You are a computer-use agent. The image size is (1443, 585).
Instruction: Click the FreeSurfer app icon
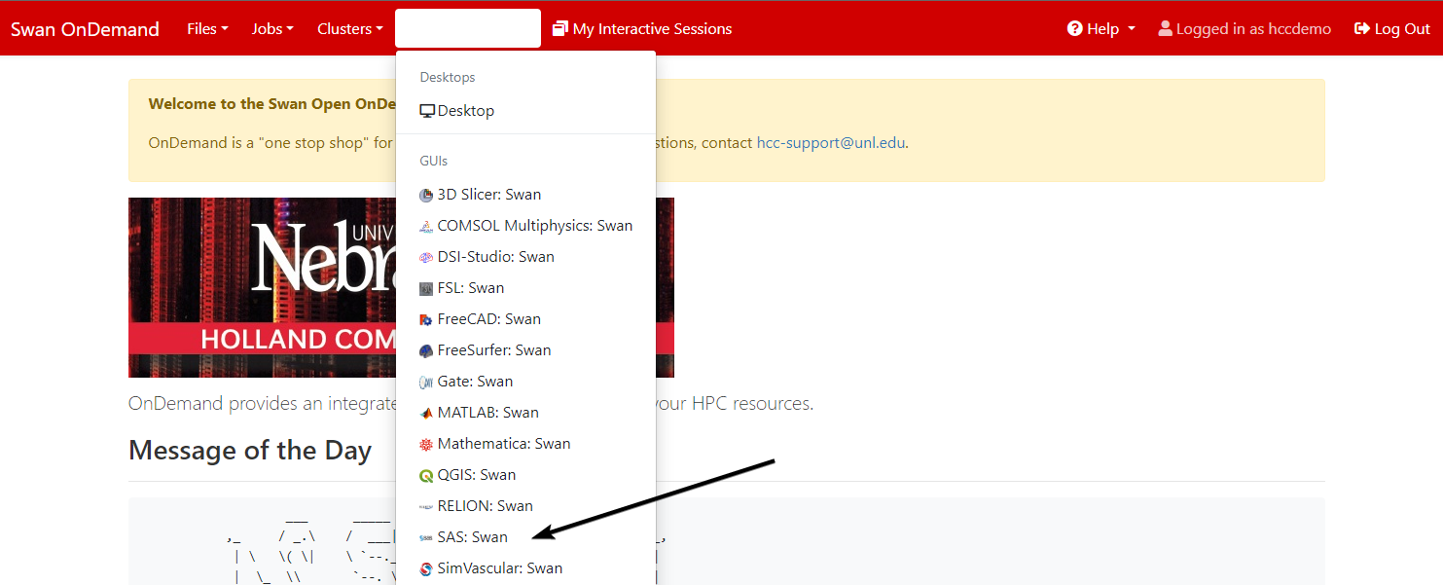(x=426, y=350)
